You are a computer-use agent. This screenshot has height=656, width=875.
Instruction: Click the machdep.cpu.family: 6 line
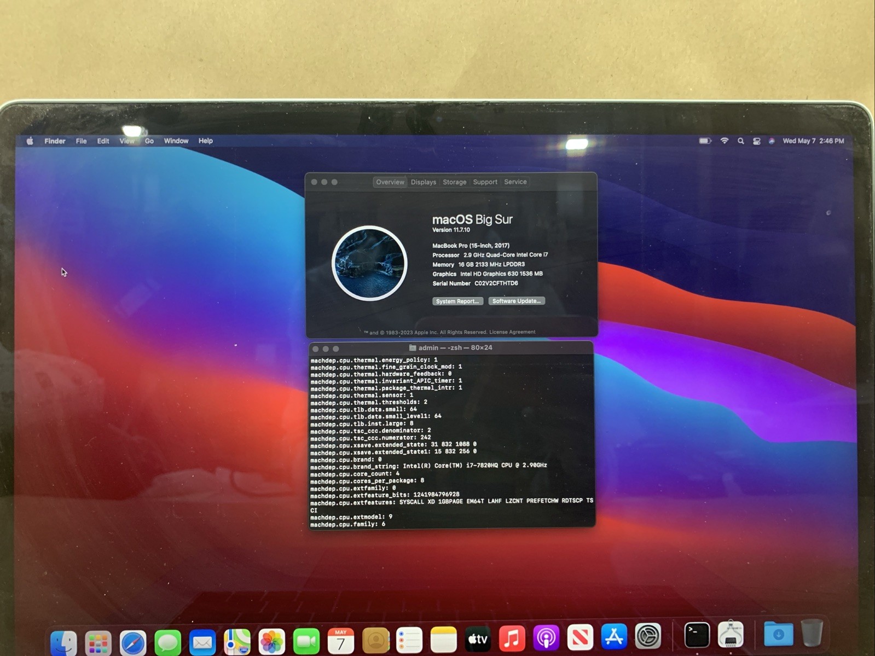[348, 524]
